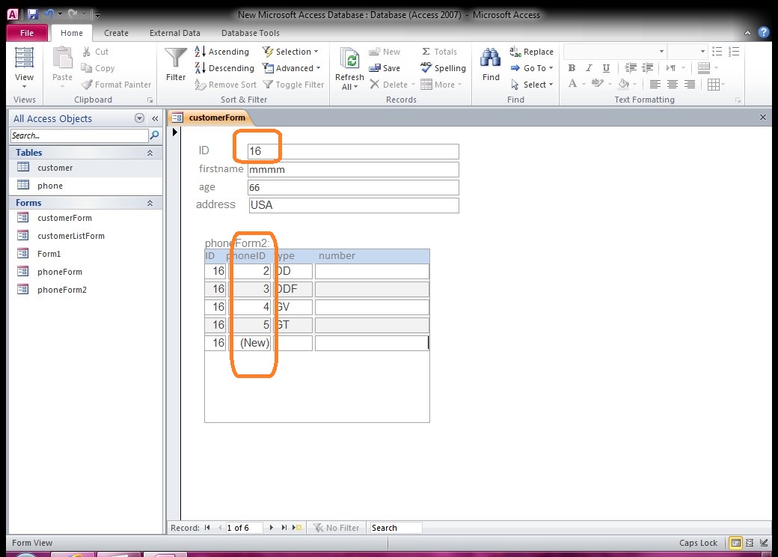Image resolution: width=778 pixels, height=557 pixels.
Task: Click the Filter funnel icon
Action: click(x=176, y=58)
